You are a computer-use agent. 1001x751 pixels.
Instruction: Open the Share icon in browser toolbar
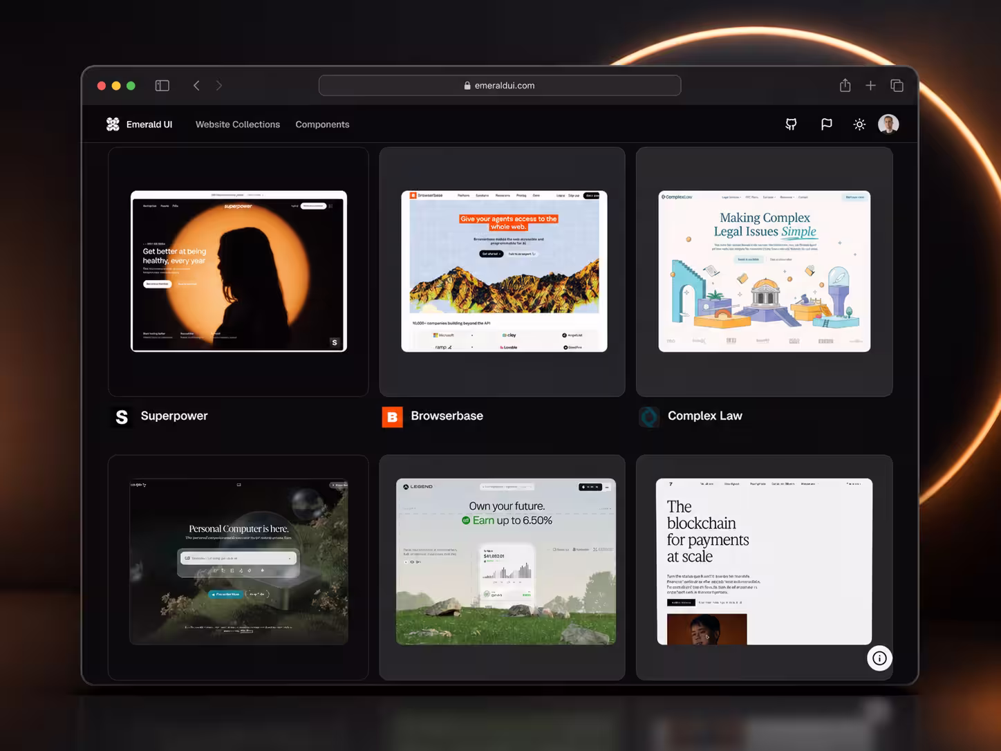[x=845, y=85]
